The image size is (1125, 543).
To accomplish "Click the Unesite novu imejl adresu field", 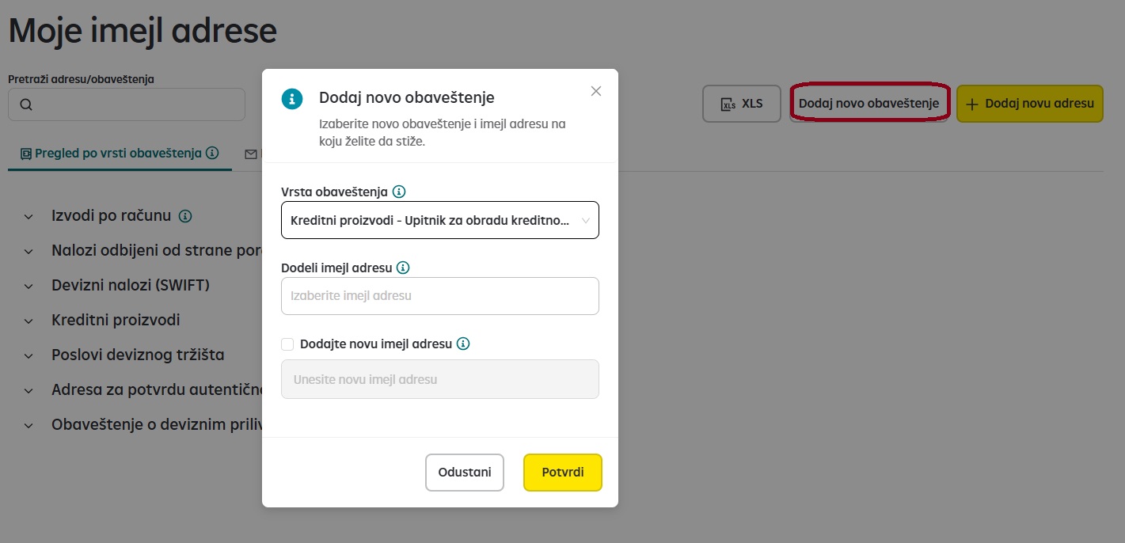I will (x=440, y=379).
